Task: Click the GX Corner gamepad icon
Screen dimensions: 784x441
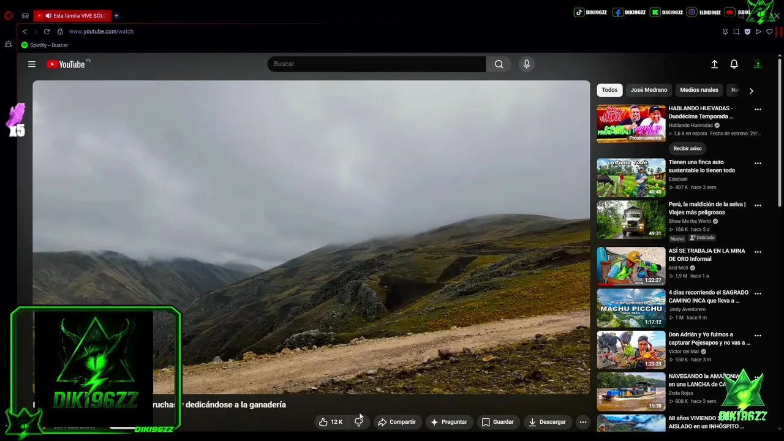Action: [25, 16]
